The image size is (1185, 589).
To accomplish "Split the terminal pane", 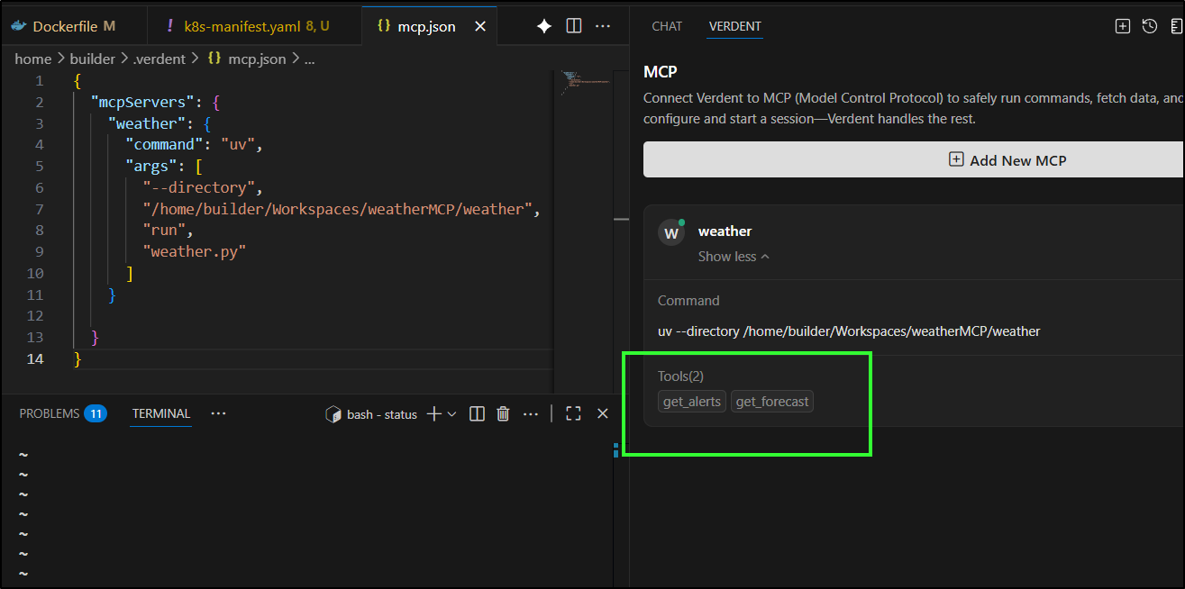I will 478,413.
